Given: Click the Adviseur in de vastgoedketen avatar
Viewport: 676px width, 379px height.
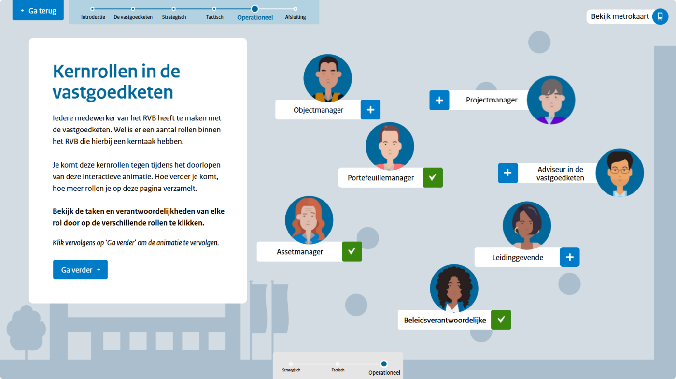Looking at the screenshot, I should click(x=620, y=172).
